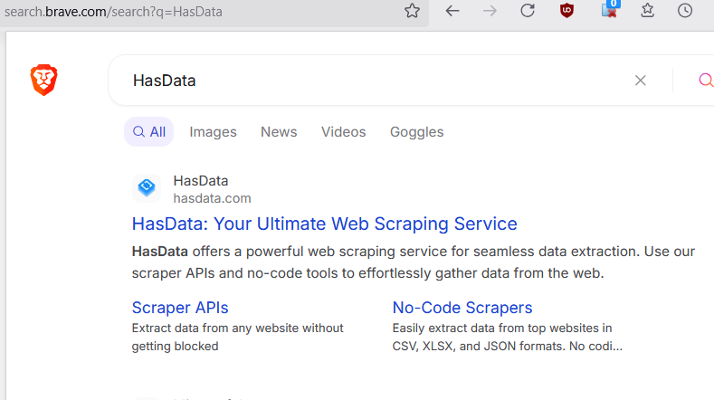Submit search with the magnifier icon
The height and width of the screenshot is (400, 714).
coord(706,81)
